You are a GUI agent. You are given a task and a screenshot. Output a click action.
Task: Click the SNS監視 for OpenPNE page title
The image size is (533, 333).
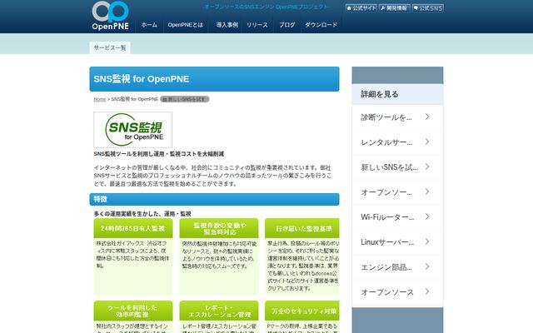pyautogui.click(x=215, y=79)
